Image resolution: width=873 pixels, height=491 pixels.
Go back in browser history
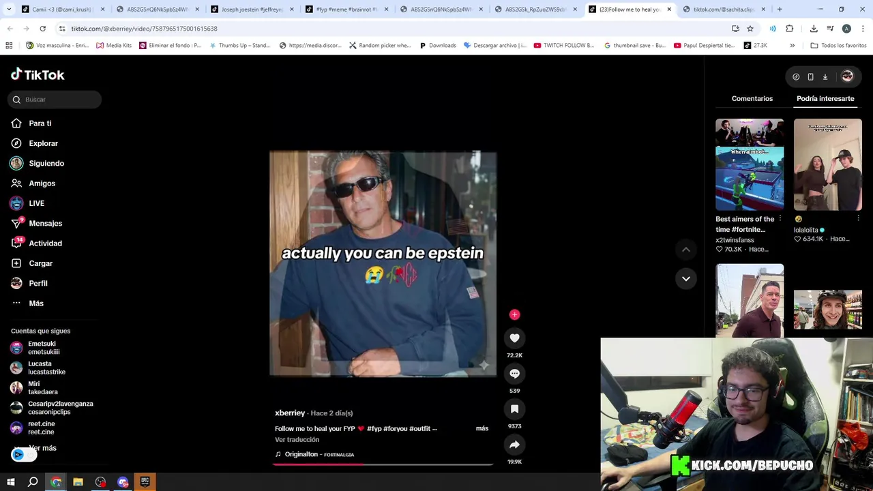coord(10,29)
